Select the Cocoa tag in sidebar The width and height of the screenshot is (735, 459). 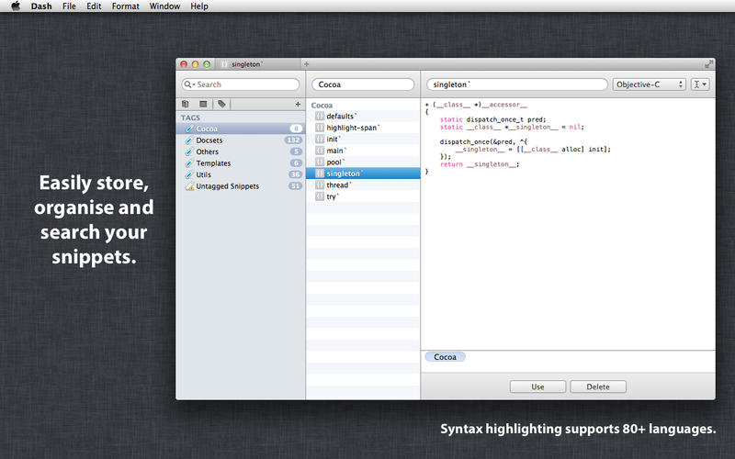pos(241,129)
